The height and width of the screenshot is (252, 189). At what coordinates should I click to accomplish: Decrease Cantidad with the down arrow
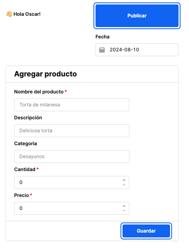(124, 185)
